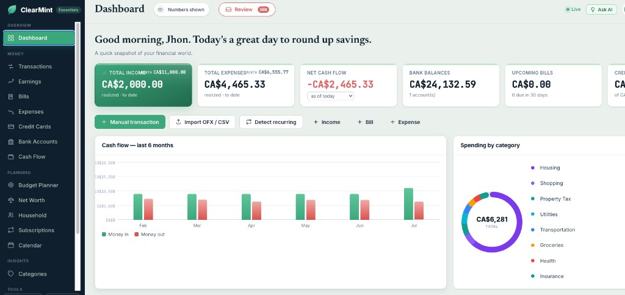
Task: Click the ClearMint leaf logo icon
Action: coord(12,10)
